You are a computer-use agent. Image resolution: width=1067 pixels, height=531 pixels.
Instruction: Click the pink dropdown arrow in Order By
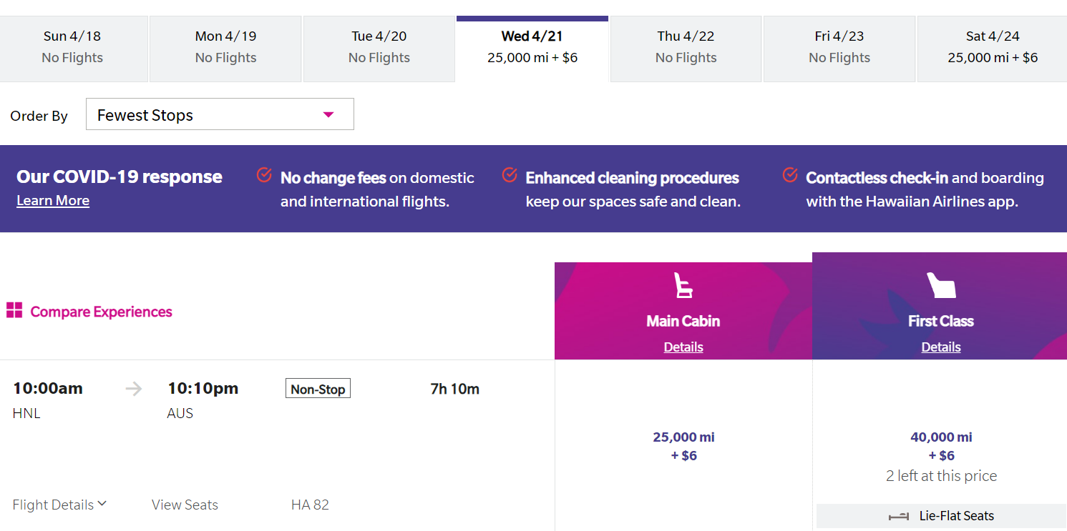click(x=328, y=115)
